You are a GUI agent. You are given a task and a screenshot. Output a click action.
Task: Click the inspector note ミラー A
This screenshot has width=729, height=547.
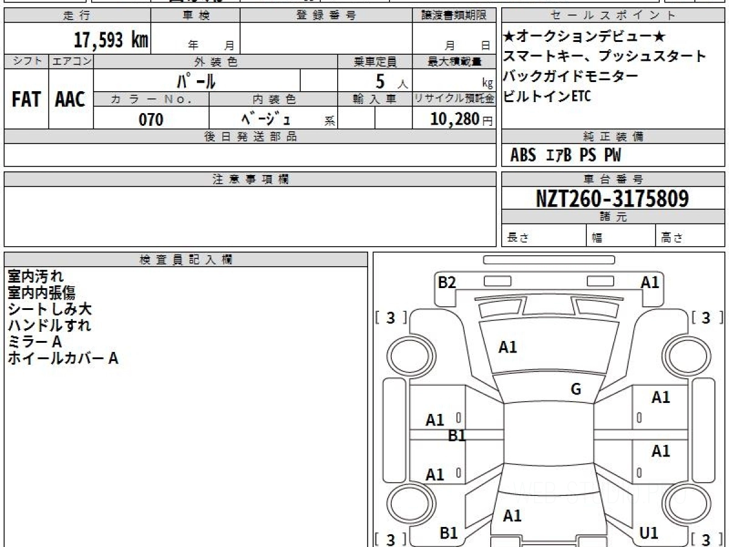(35, 342)
